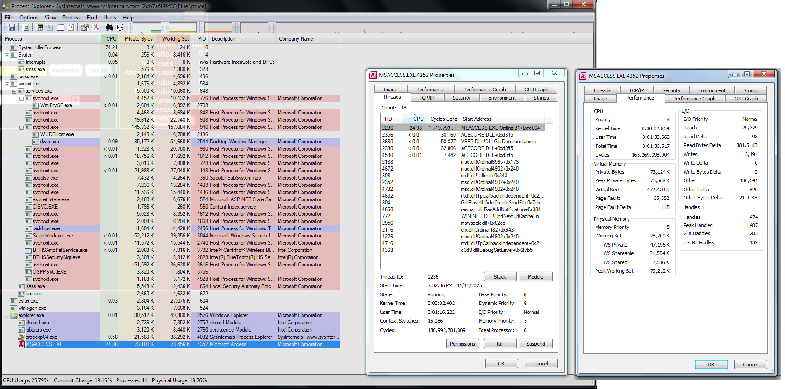Open the Options menu
This screenshot has height=389, width=785.
click(x=29, y=18)
